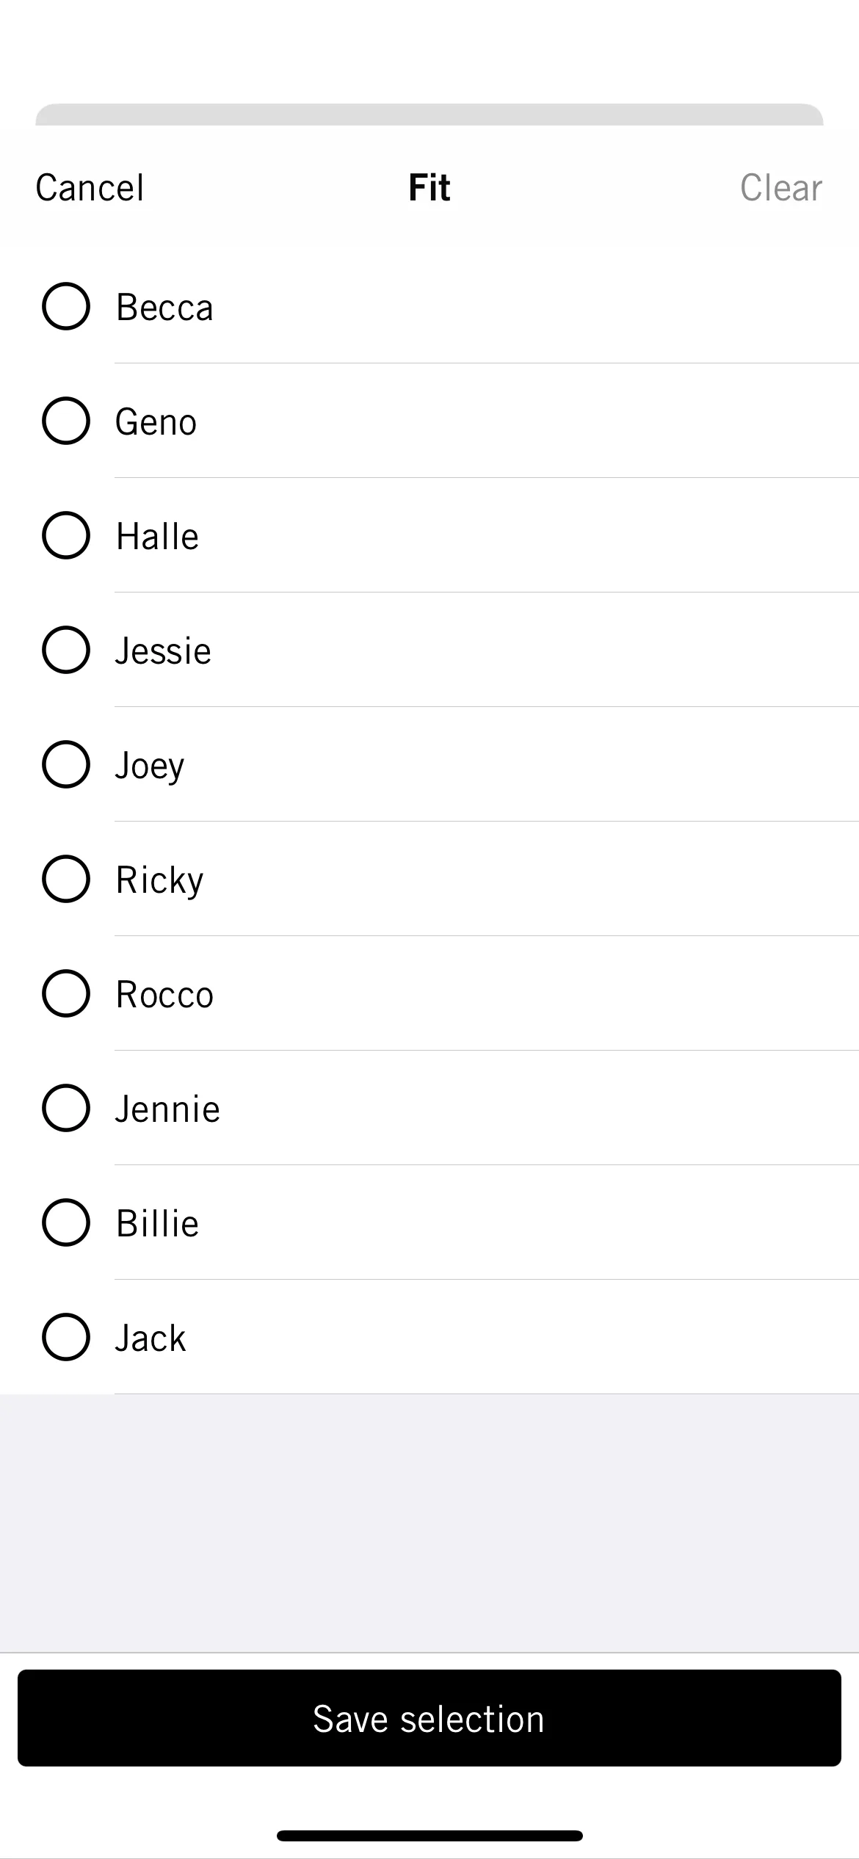The width and height of the screenshot is (859, 1859).
Task: Select Joey fit option circle
Action: pyautogui.click(x=66, y=764)
